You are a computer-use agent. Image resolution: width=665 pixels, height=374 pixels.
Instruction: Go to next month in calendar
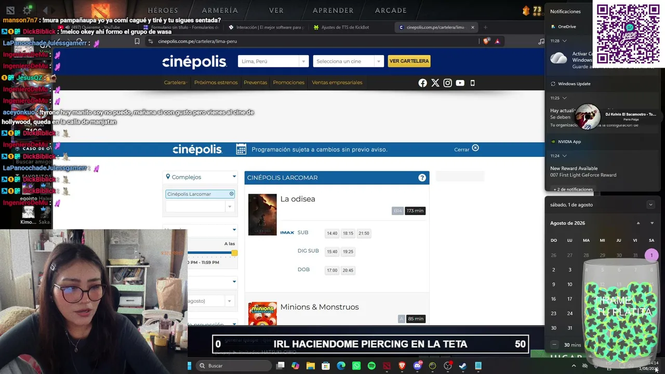(652, 223)
